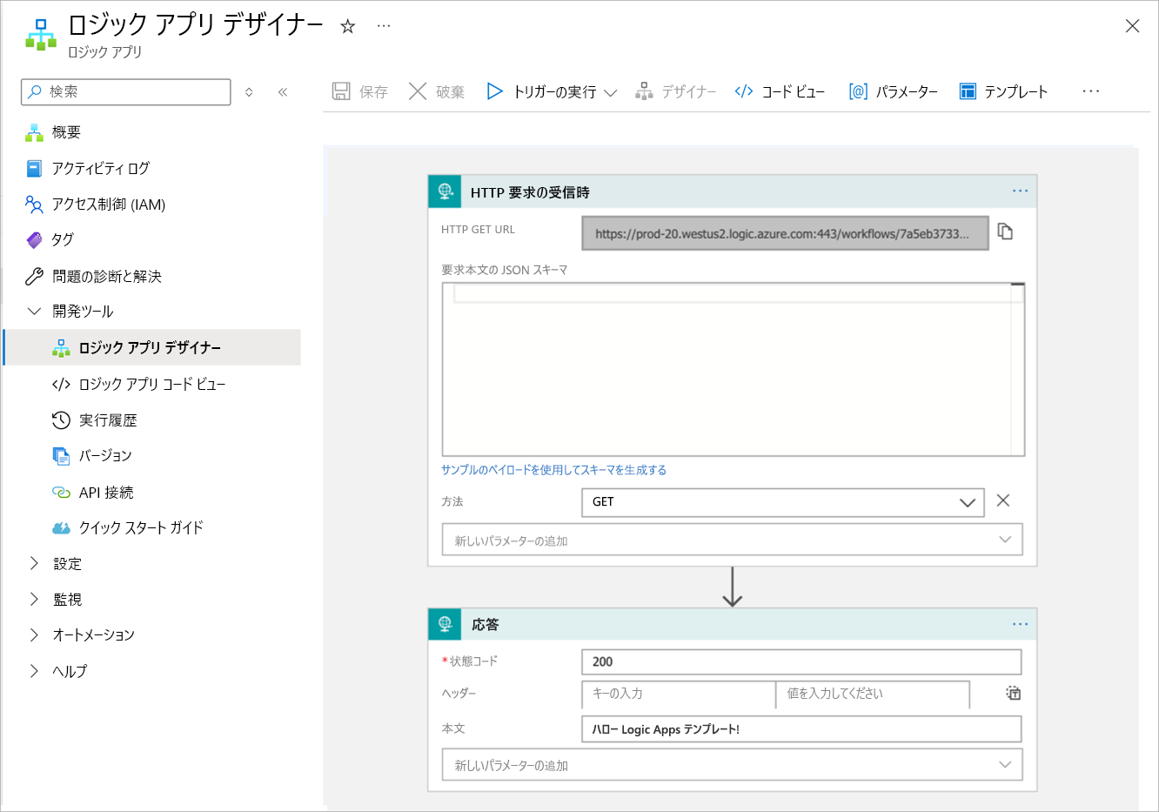Open the toolbar overflow ellipsis menu
Viewport: 1159px width, 812px height.
point(1091,91)
